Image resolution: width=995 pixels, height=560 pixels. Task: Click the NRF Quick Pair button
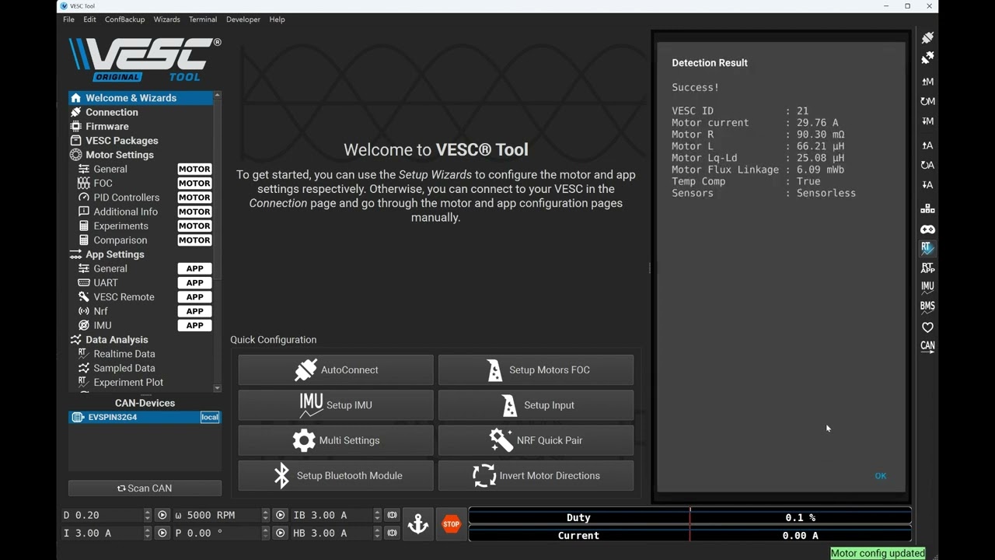coord(536,440)
